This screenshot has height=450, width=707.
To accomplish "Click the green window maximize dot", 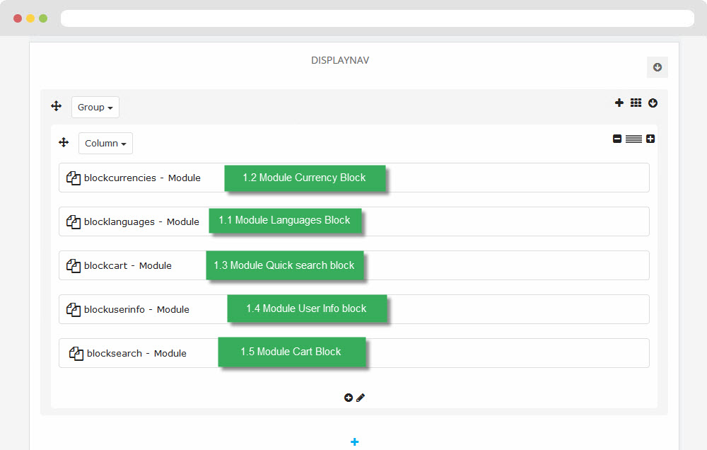I will 43,18.
